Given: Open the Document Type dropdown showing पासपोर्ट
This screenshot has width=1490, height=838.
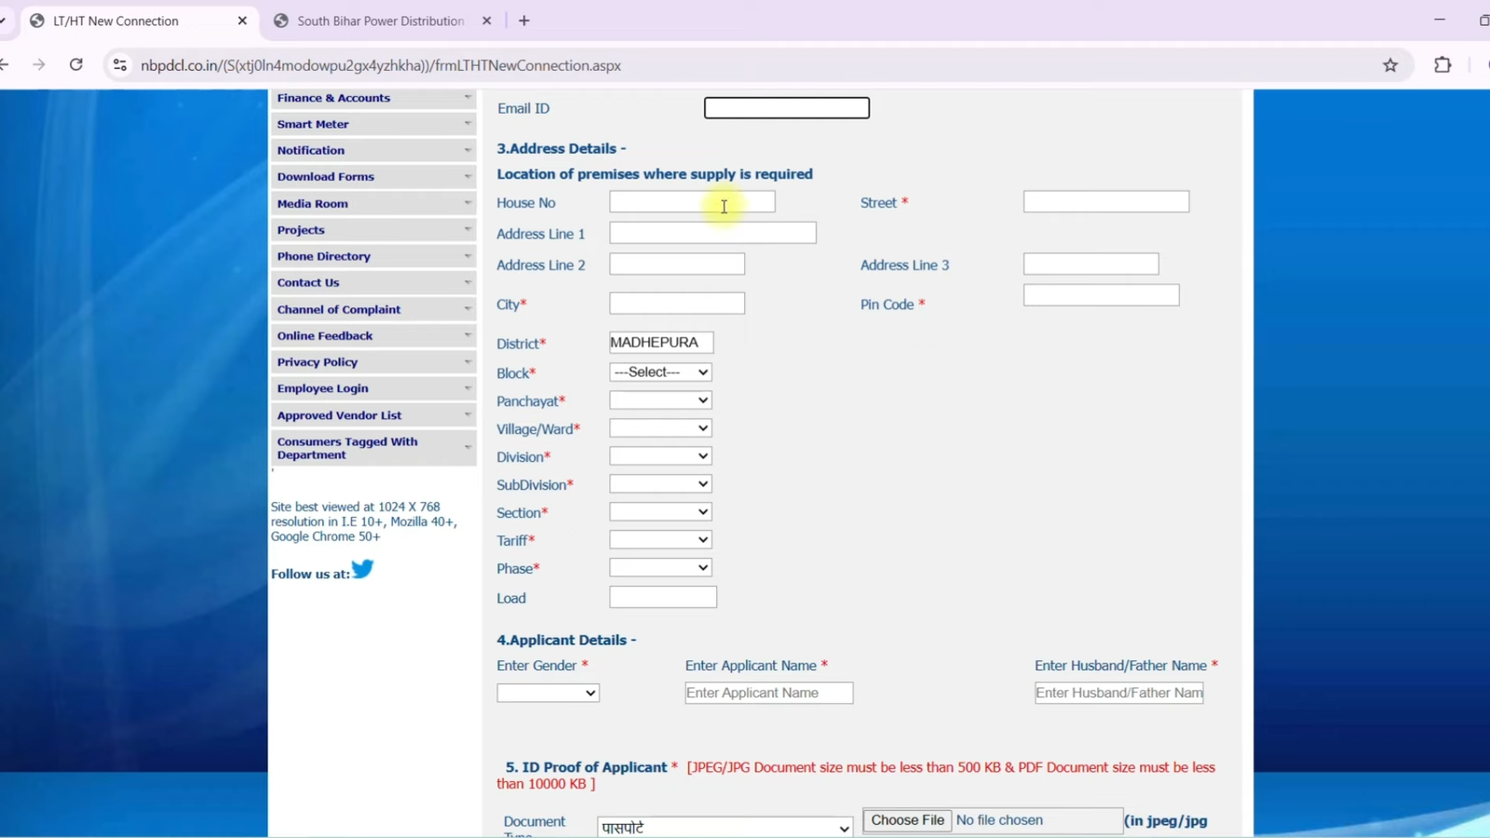Looking at the screenshot, I should tap(723, 827).
